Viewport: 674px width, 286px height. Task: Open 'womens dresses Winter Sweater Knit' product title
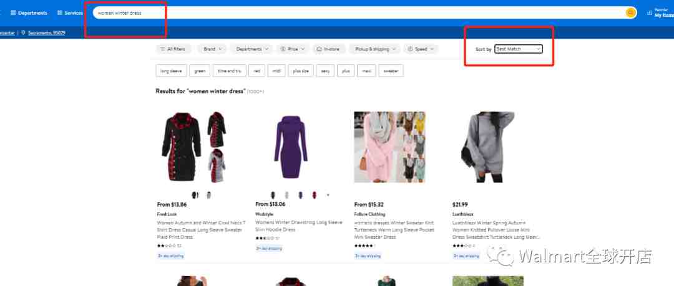coord(394,230)
